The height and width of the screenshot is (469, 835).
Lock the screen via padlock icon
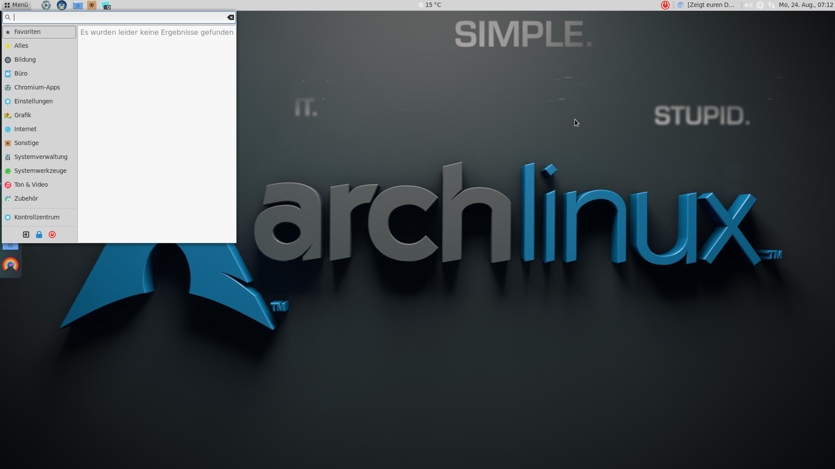39,234
